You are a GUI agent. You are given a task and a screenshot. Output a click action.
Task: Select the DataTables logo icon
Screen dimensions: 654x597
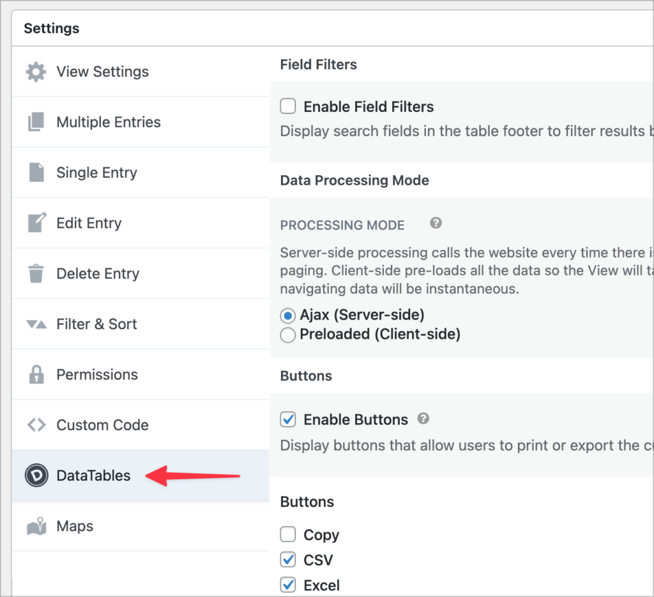tap(36, 476)
